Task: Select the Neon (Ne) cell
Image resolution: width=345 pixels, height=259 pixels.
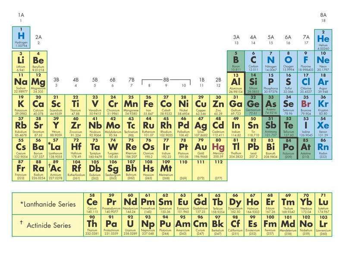Action: (x=323, y=61)
